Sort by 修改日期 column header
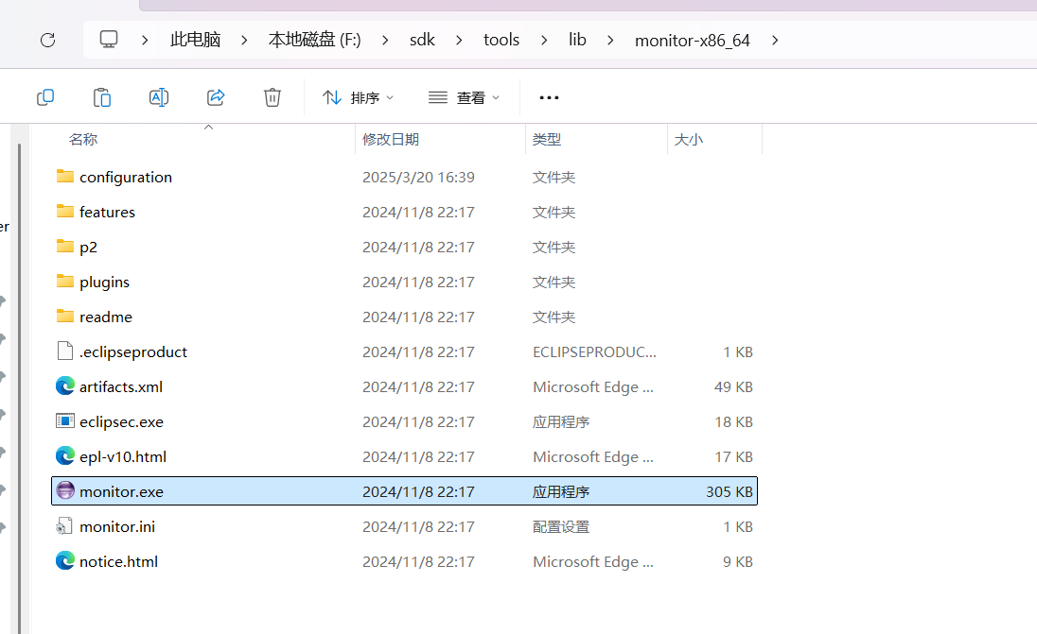Viewport: 1037px width, 634px height. [391, 139]
